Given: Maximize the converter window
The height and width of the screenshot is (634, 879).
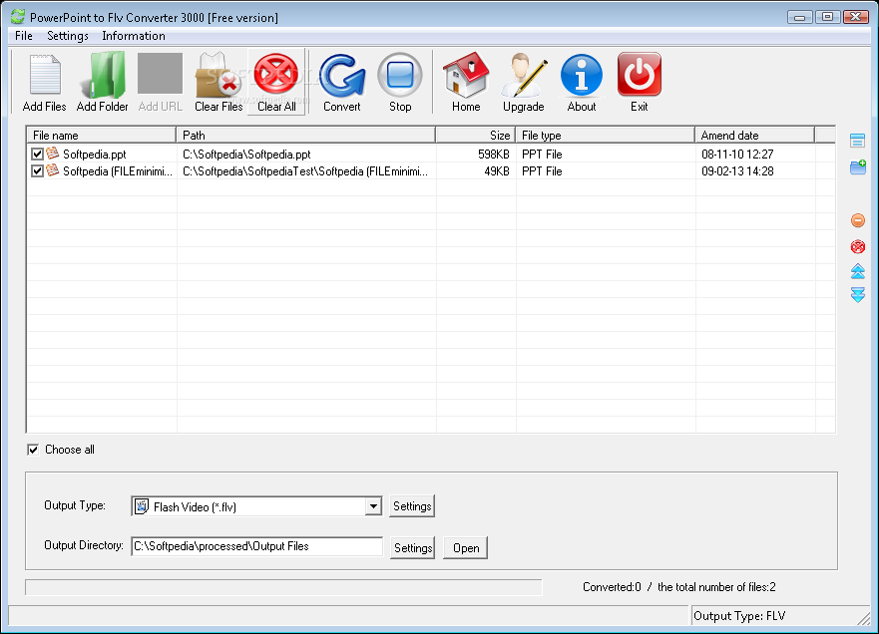Looking at the screenshot, I should click(x=827, y=17).
